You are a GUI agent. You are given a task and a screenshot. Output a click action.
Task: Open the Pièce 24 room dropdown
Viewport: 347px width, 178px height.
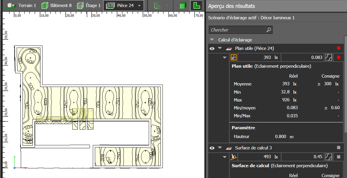(x=139, y=6)
